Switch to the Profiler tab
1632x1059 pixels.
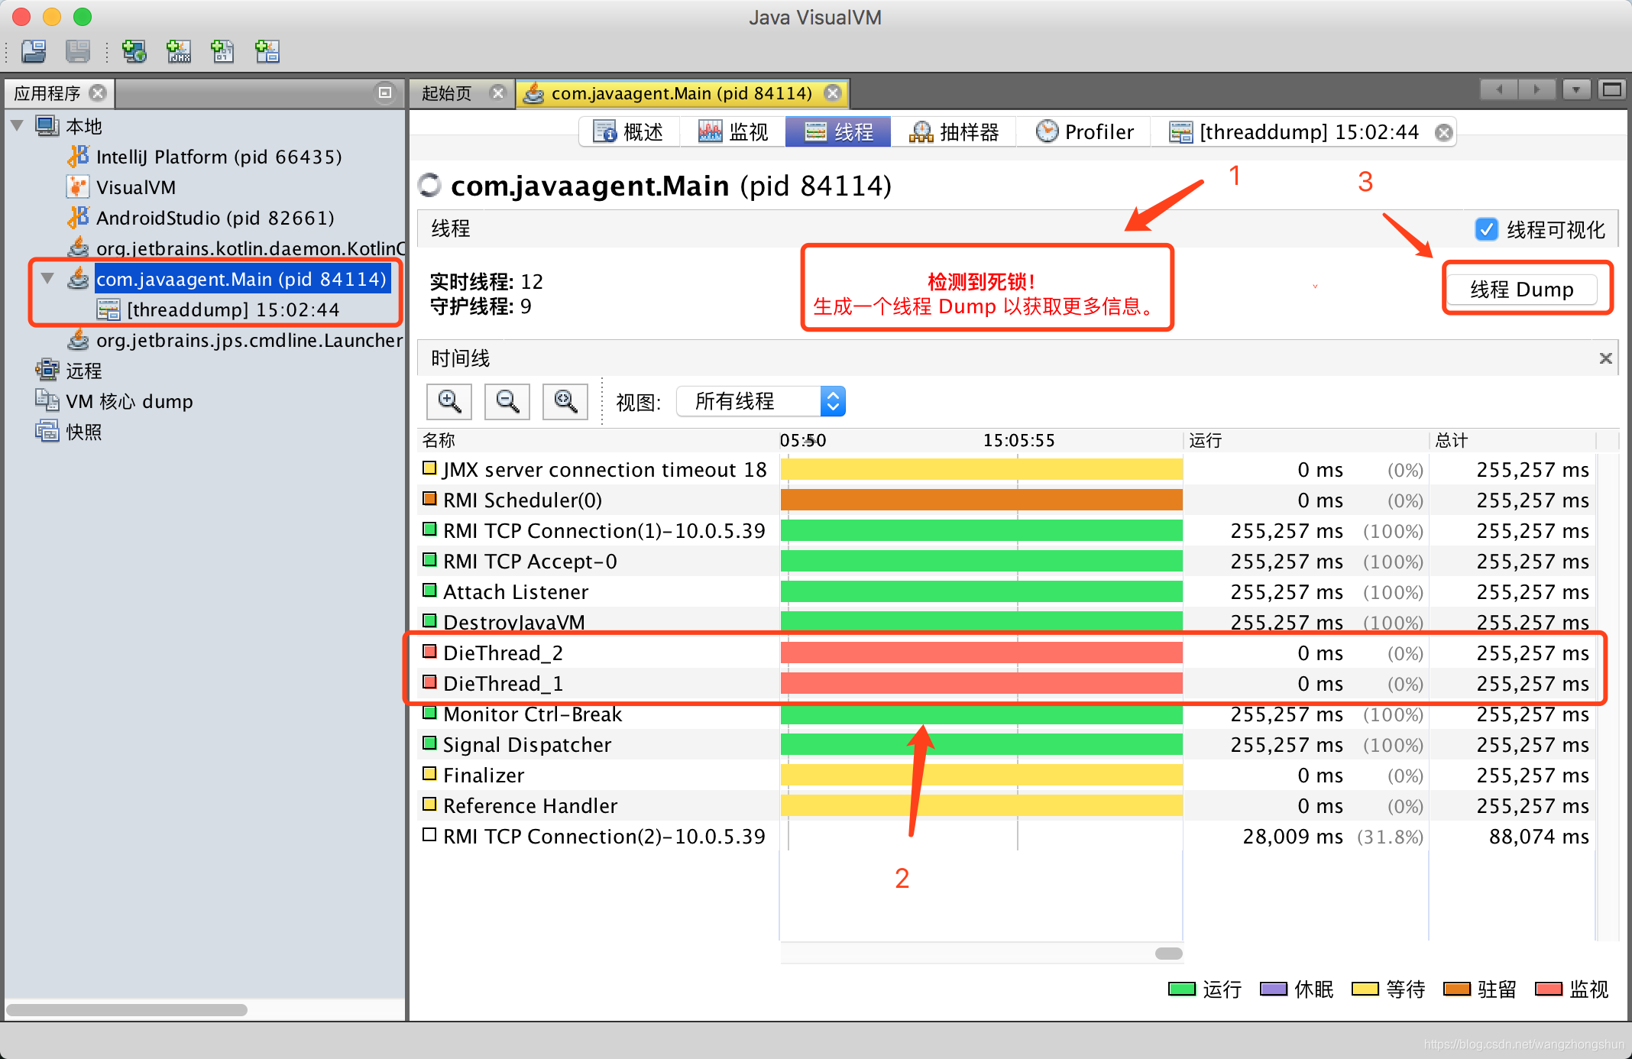pyautogui.click(x=1085, y=132)
